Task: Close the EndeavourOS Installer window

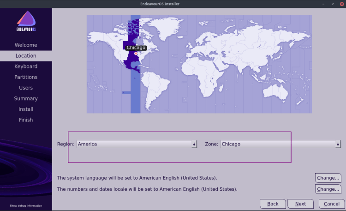Action: [341, 4]
